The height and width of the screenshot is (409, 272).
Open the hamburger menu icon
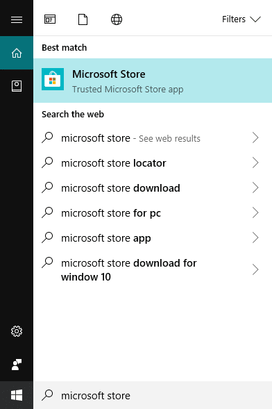tap(17, 19)
